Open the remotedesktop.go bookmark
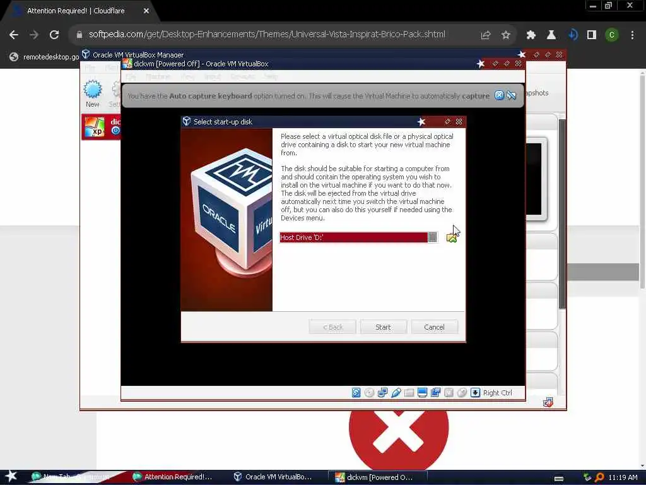646x485 pixels. click(x=44, y=57)
